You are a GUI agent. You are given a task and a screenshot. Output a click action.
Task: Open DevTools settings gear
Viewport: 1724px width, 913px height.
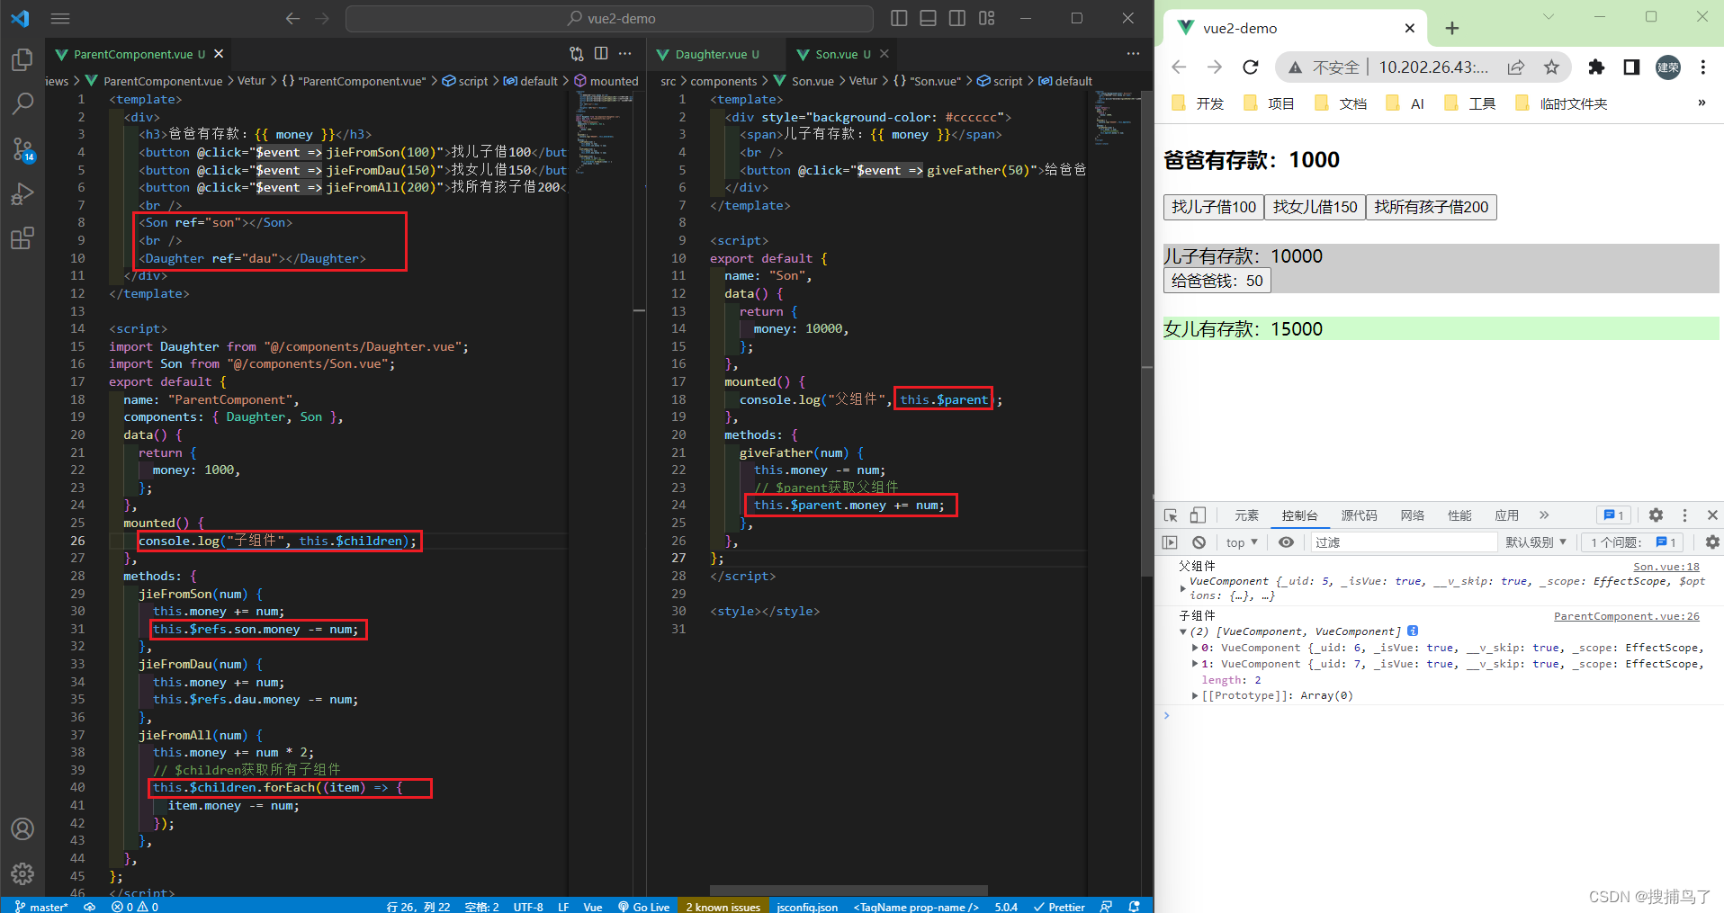coord(1656,515)
